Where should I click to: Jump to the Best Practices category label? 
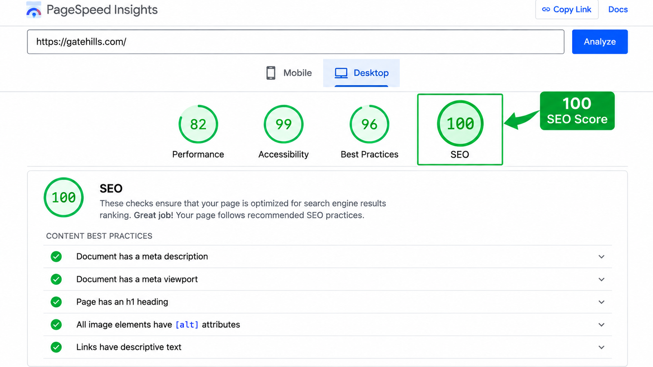pyautogui.click(x=369, y=154)
